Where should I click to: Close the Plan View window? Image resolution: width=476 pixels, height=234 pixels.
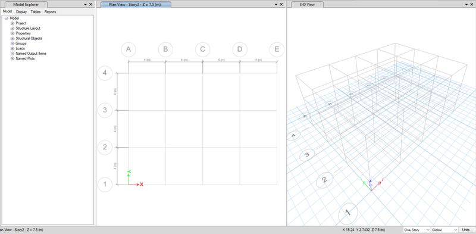click(281, 5)
